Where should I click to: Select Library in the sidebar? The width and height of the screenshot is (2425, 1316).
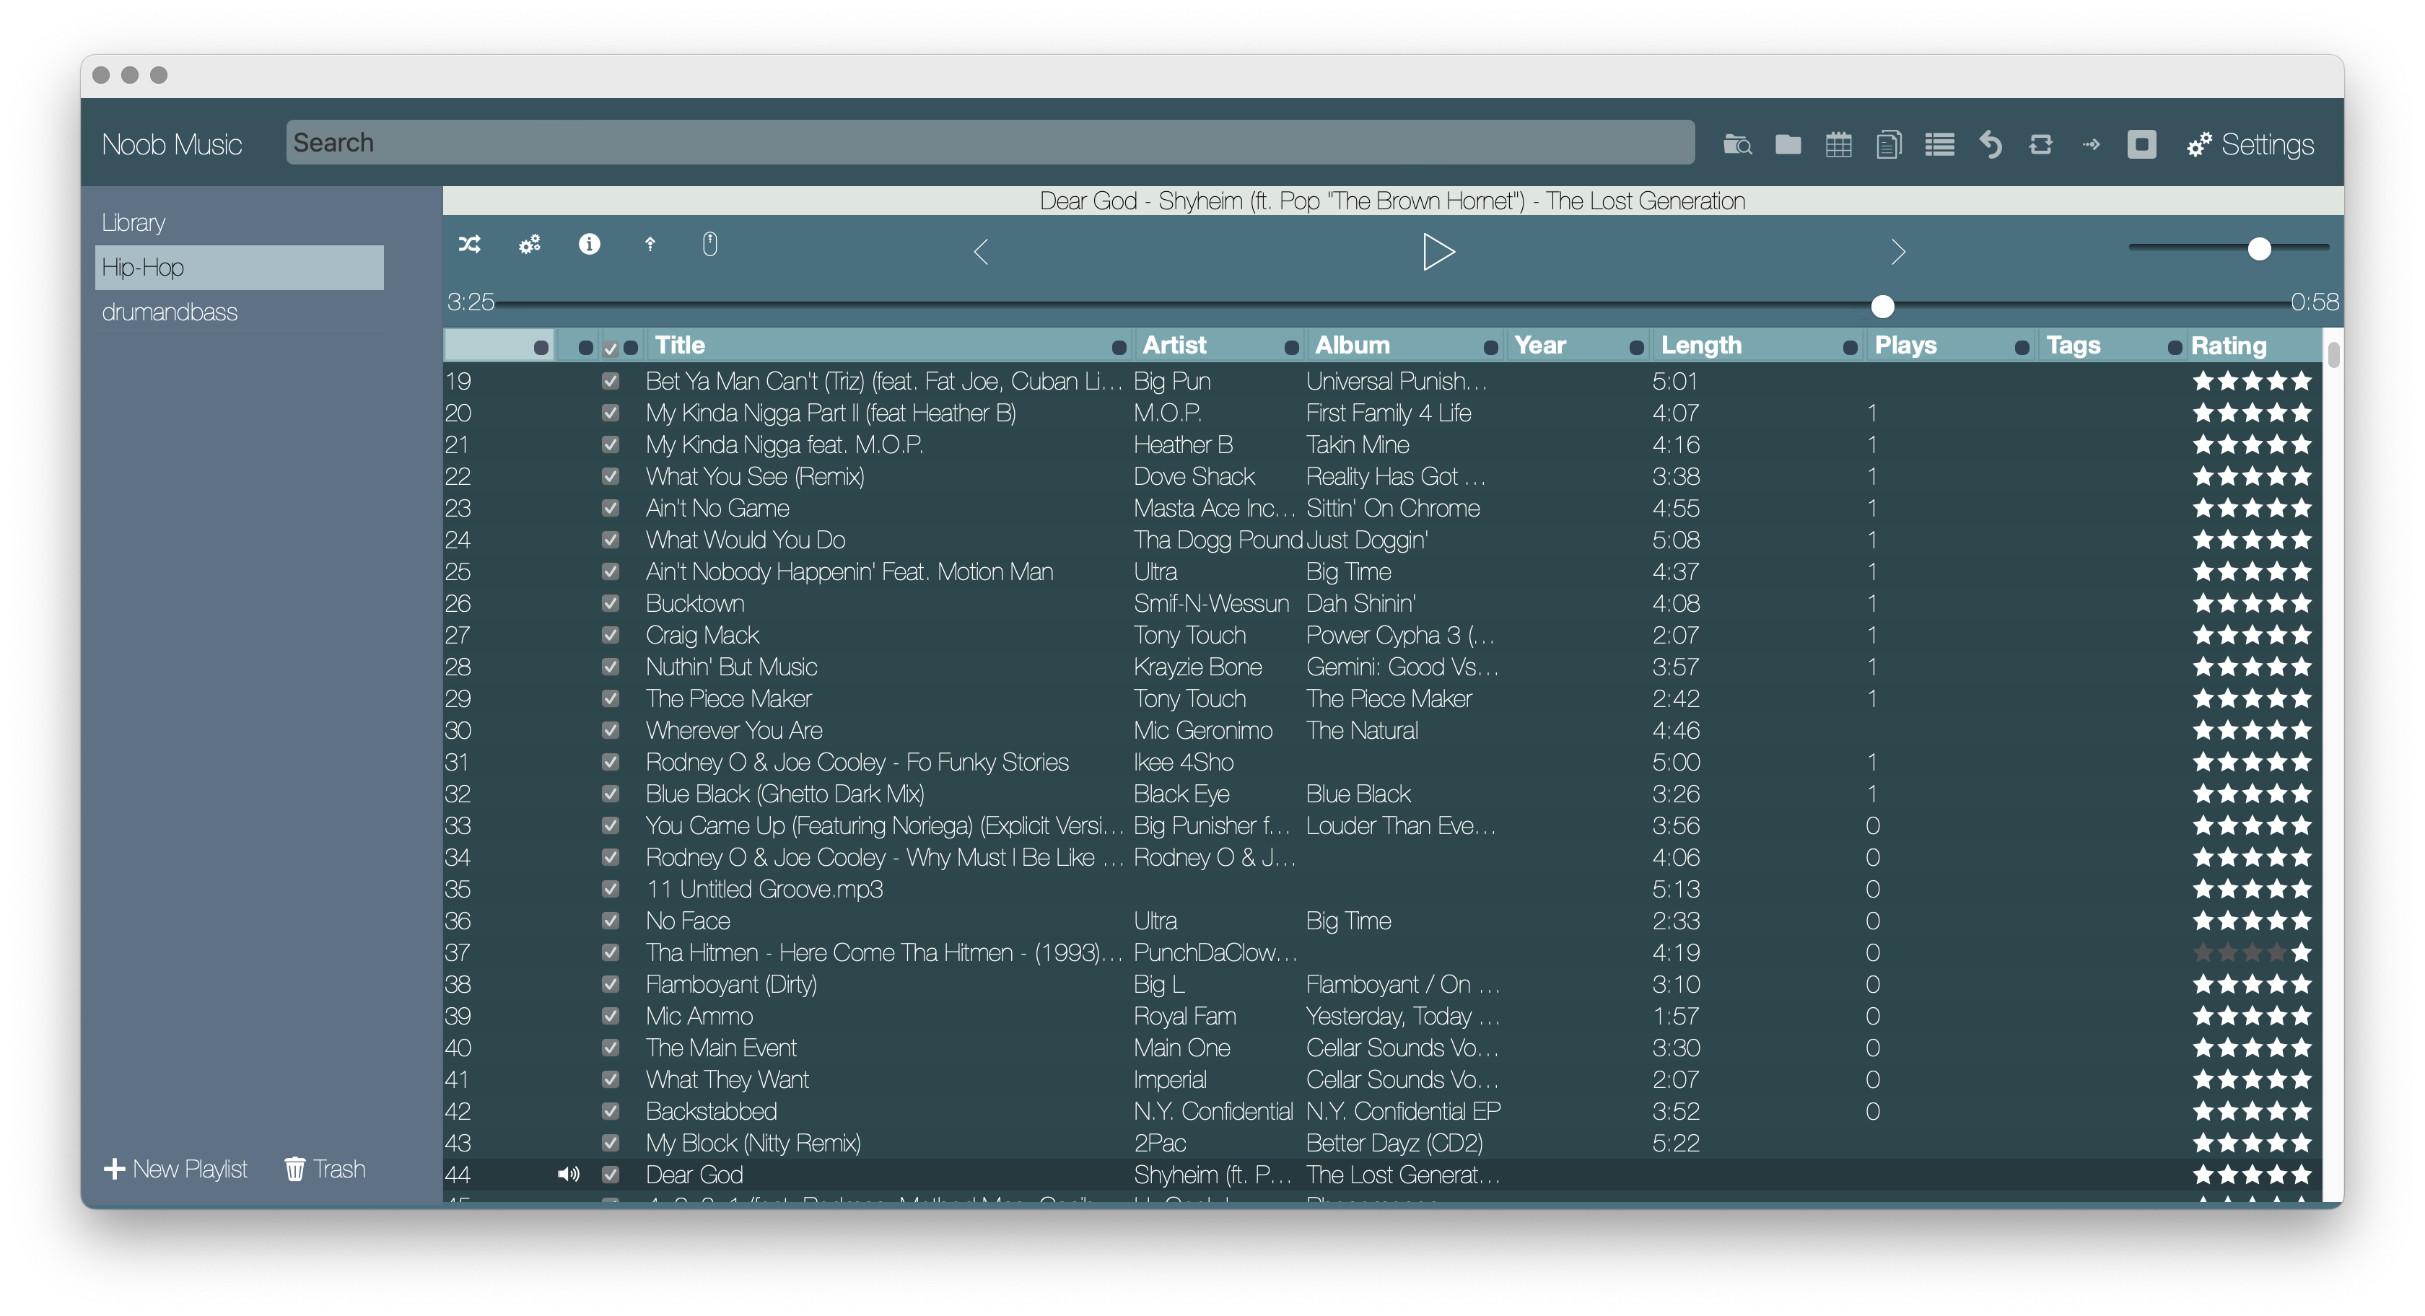pyautogui.click(x=134, y=222)
